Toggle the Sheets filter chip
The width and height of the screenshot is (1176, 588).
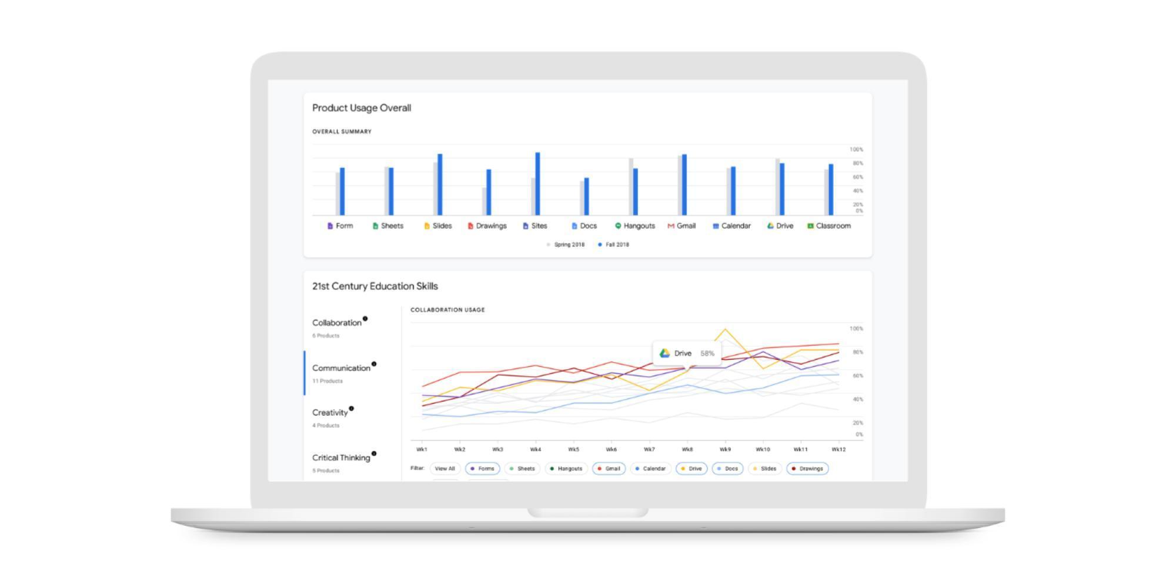click(522, 469)
